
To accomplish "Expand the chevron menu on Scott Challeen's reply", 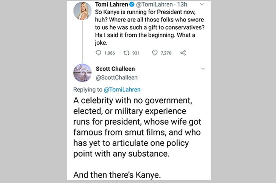I will tap(203, 69).
